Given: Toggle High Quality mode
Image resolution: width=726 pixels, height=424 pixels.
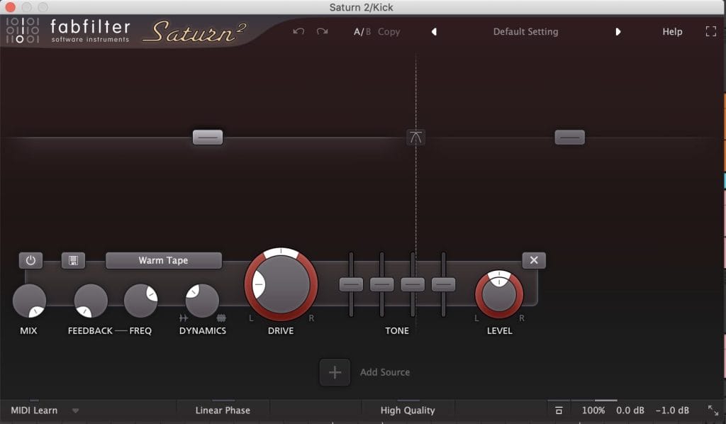Looking at the screenshot, I should [x=408, y=411].
